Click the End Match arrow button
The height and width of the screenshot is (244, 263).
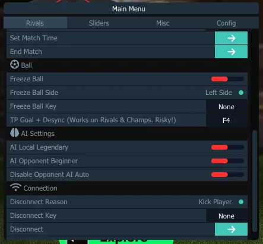coord(231,52)
